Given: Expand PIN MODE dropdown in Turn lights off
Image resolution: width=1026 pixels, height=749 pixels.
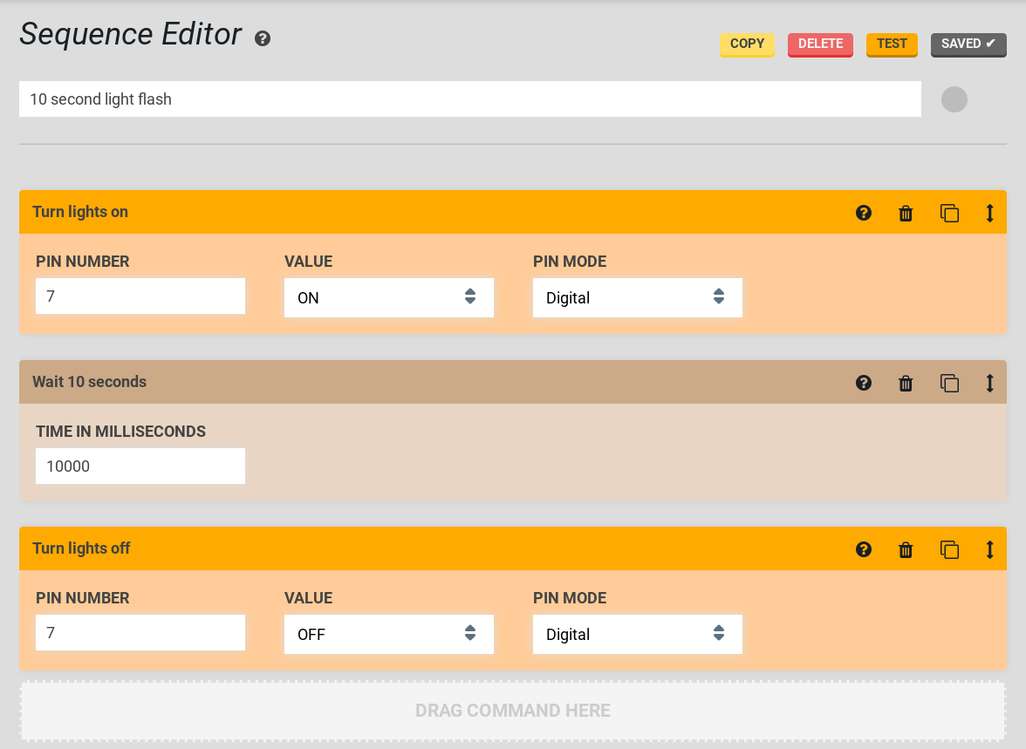Looking at the screenshot, I should (637, 634).
